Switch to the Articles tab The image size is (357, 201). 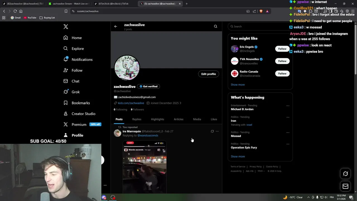pos(178,119)
